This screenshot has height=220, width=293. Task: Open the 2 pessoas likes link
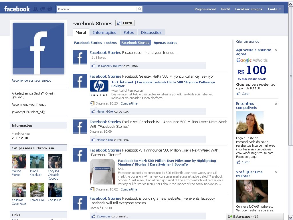point(104,216)
